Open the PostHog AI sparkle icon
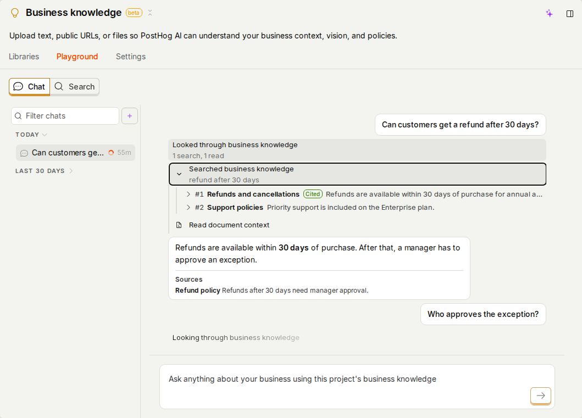 click(x=550, y=14)
